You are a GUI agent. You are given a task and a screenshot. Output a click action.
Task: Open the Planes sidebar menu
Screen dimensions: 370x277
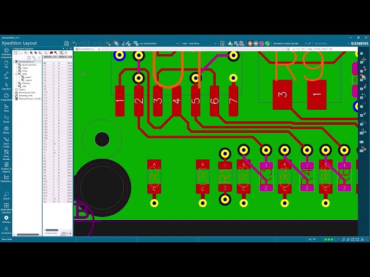tap(6, 130)
